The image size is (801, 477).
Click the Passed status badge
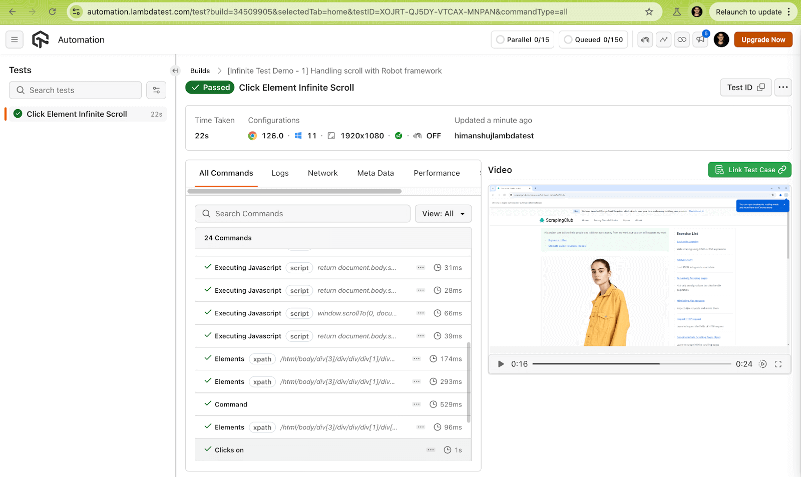coord(210,87)
